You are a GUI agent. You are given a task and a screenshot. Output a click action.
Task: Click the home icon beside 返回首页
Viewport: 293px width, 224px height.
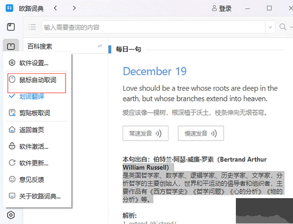pyautogui.click(x=12, y=129)
